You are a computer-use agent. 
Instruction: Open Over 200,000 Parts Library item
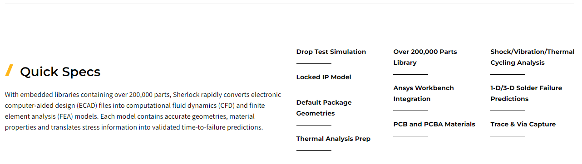pos(425,57)
